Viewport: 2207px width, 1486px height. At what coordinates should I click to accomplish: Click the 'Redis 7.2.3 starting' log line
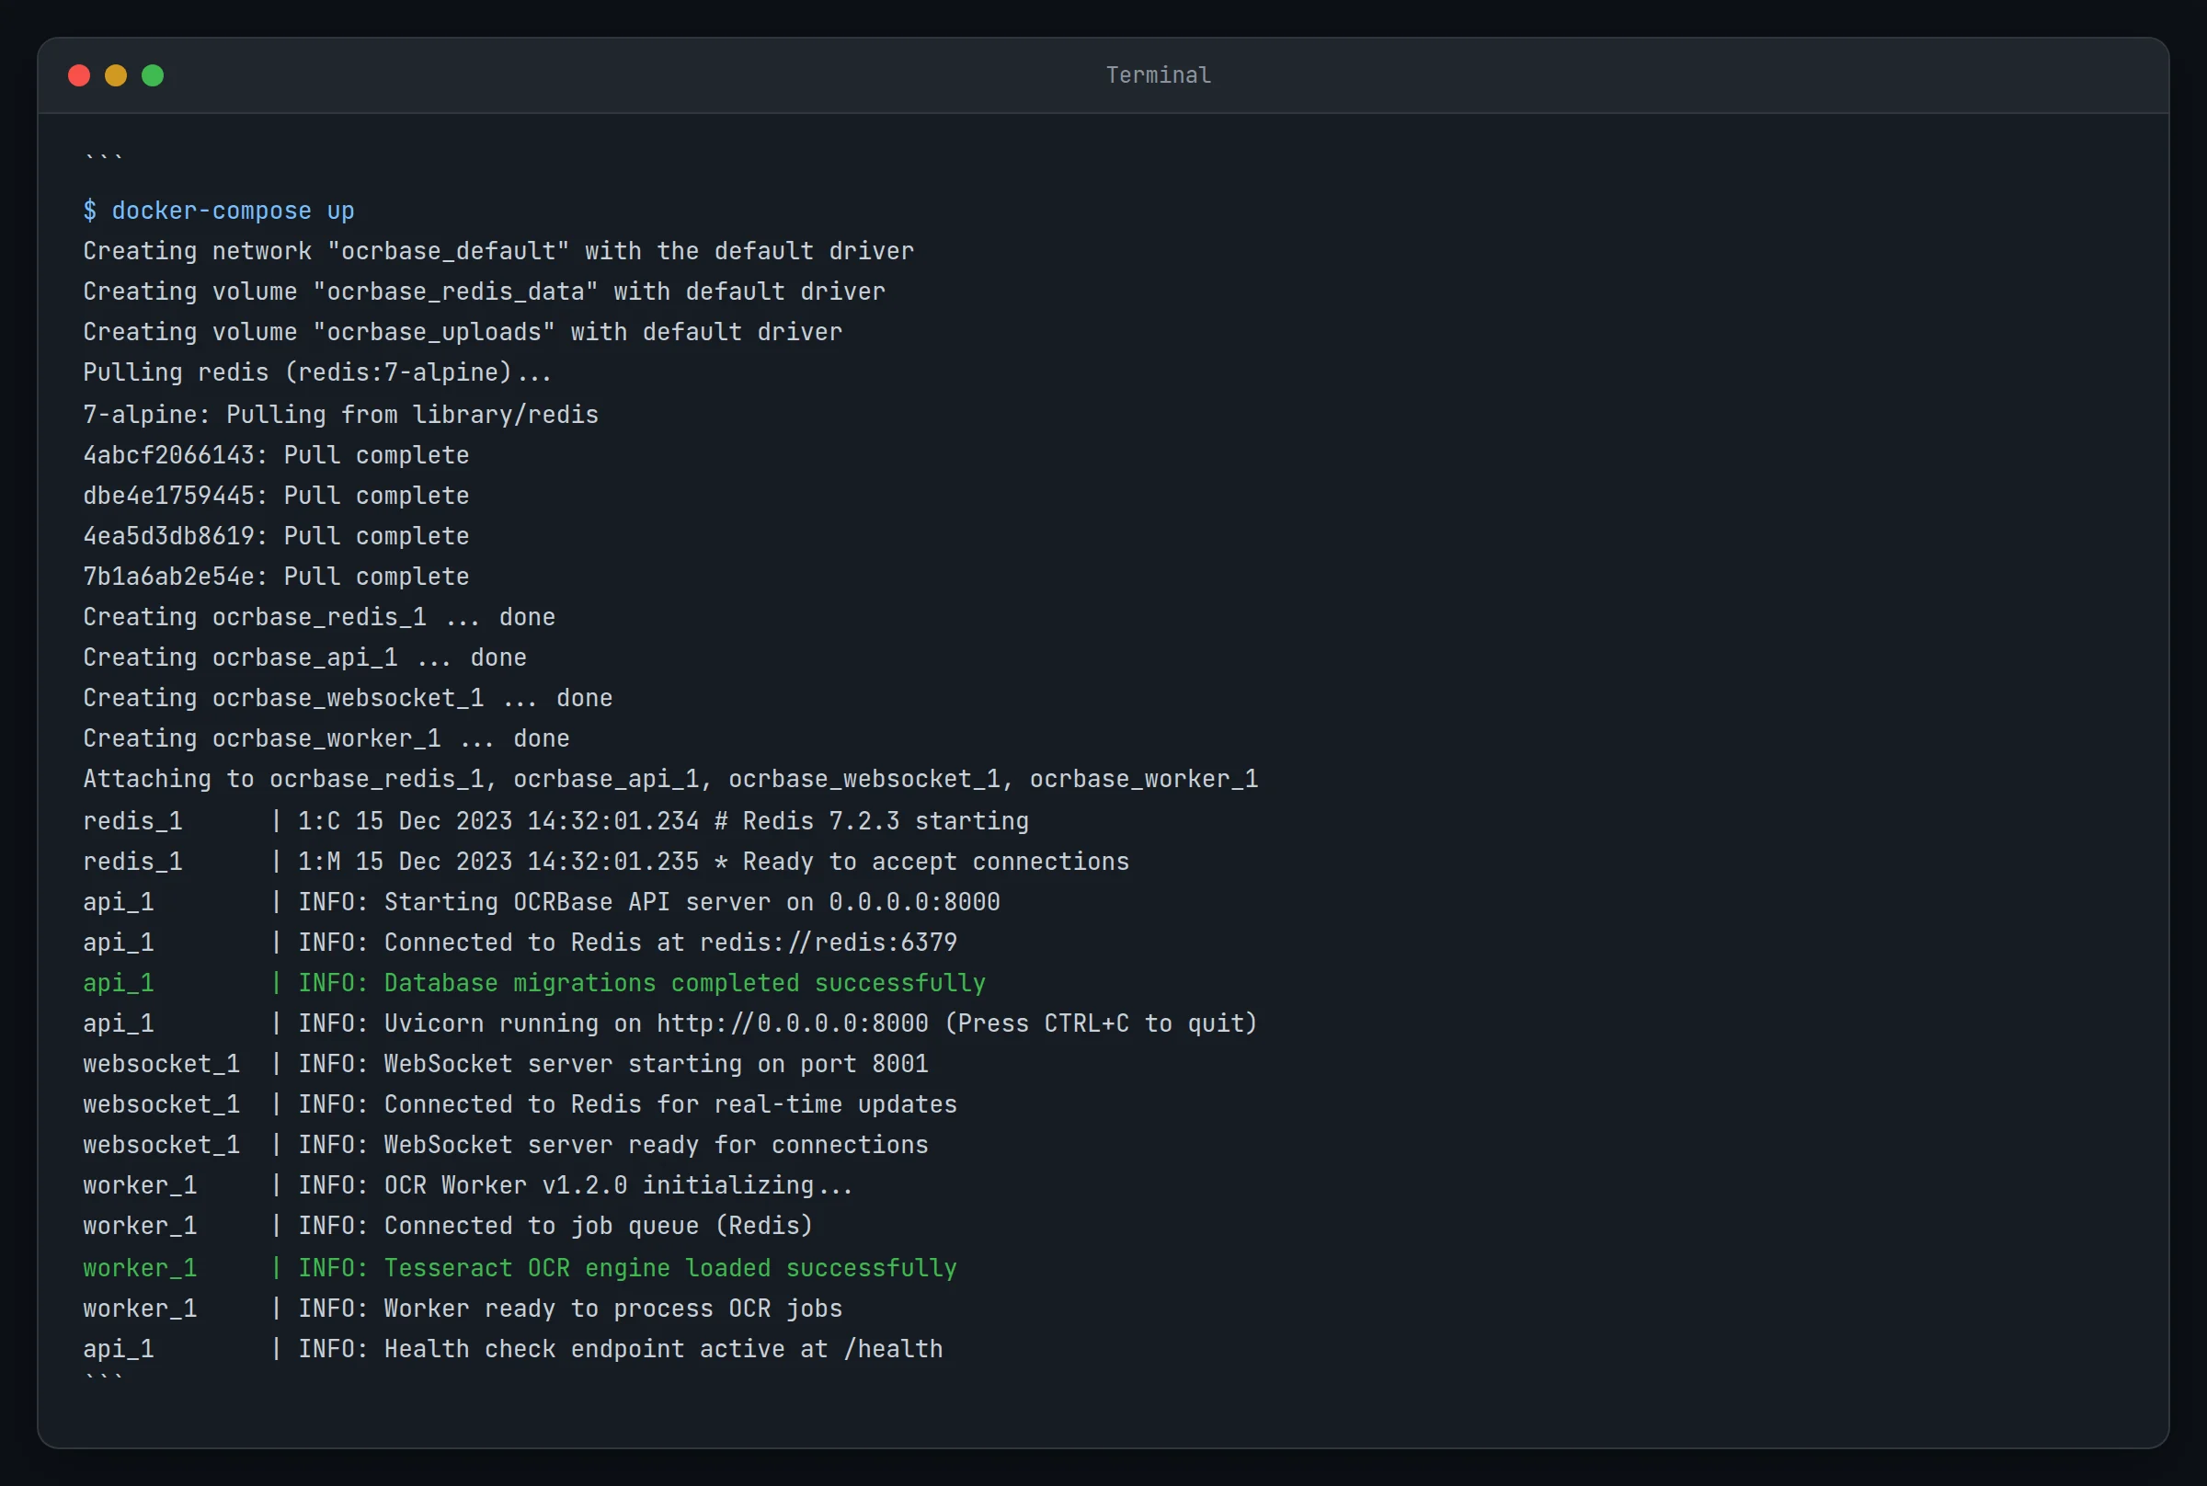(x=556, y=822)
